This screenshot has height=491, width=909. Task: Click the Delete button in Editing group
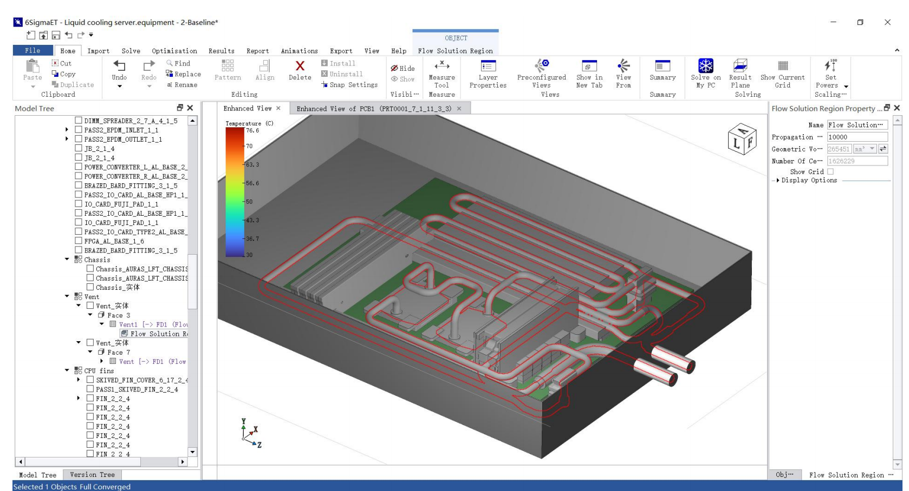[x=300, y=70]
